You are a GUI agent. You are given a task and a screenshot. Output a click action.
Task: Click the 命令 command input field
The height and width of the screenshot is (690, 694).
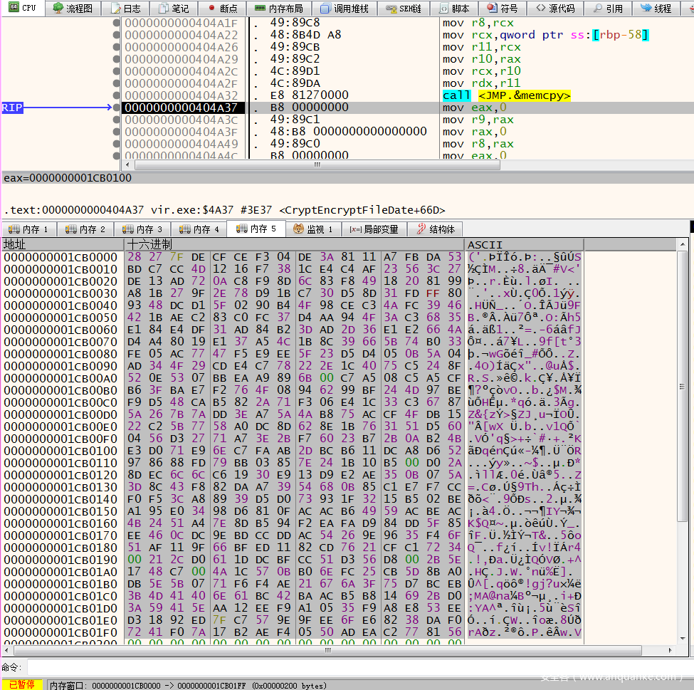click(x=356, y=667)
